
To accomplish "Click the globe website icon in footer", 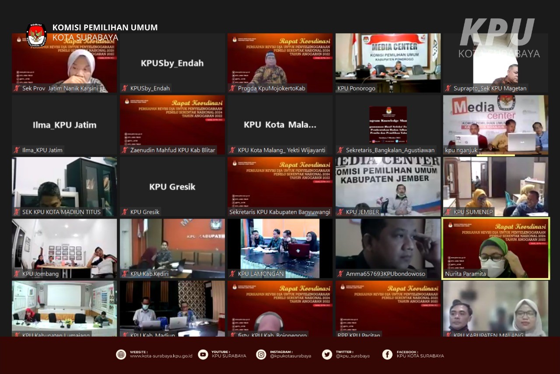I will tap(121, 354).
